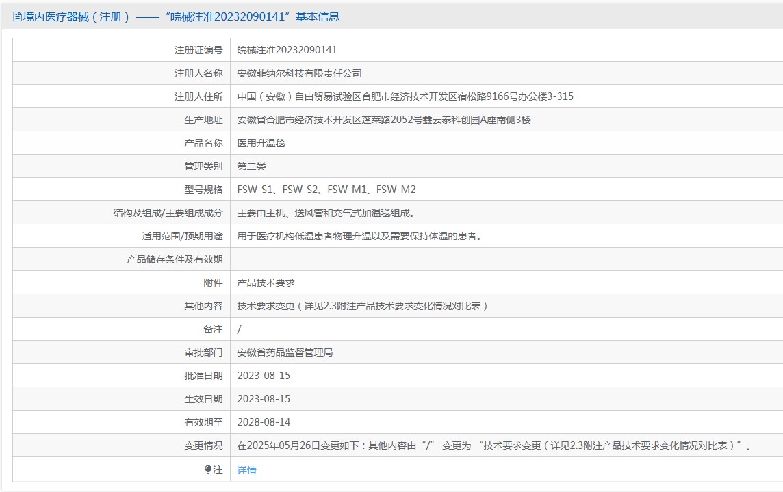Click the 批准日期 value 2023-08-15

(264, 376)
